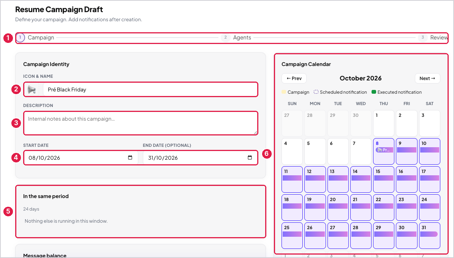
Task: Click the step 2 Agents circle
Action: (226, 38)
